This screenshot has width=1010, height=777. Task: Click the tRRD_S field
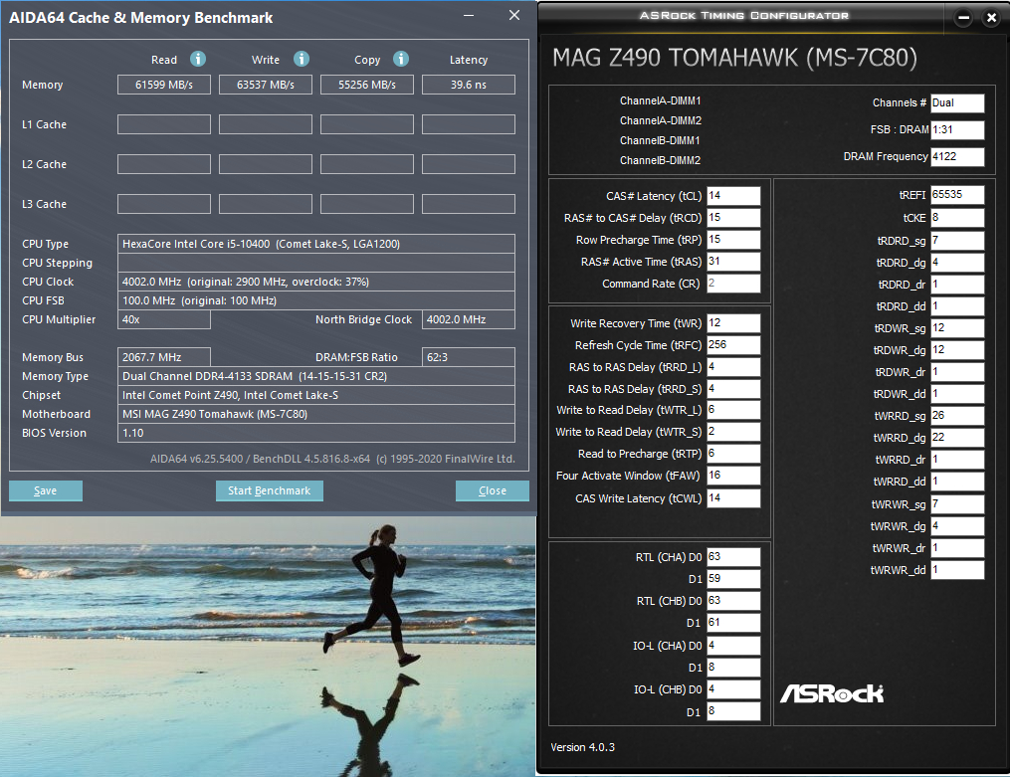click(x=733, y=389)
